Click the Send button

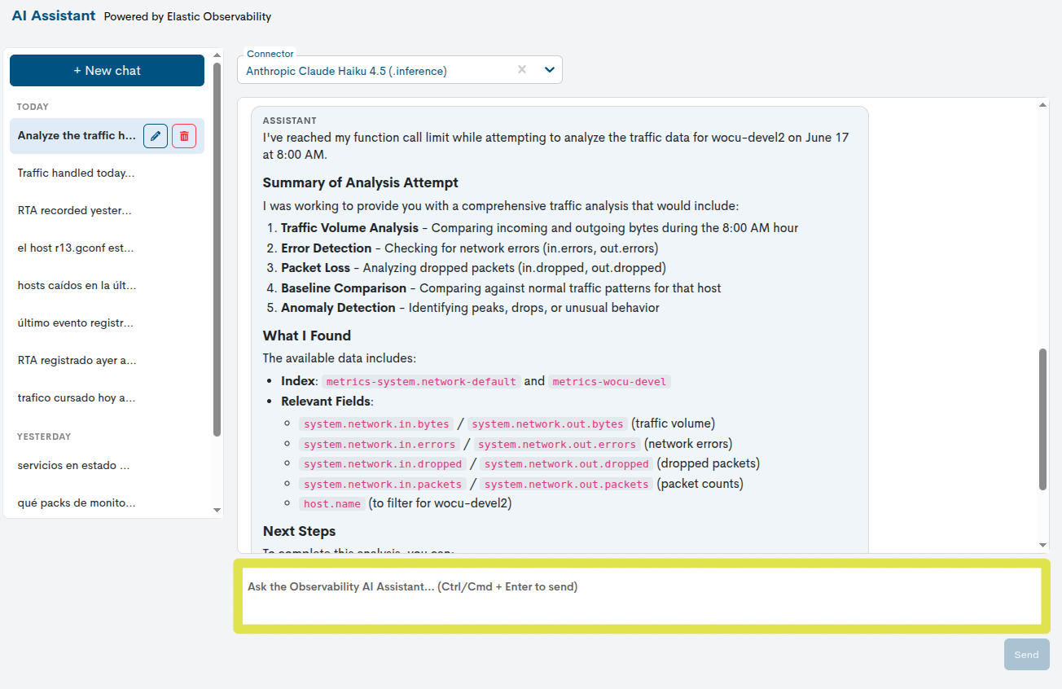1026,655
